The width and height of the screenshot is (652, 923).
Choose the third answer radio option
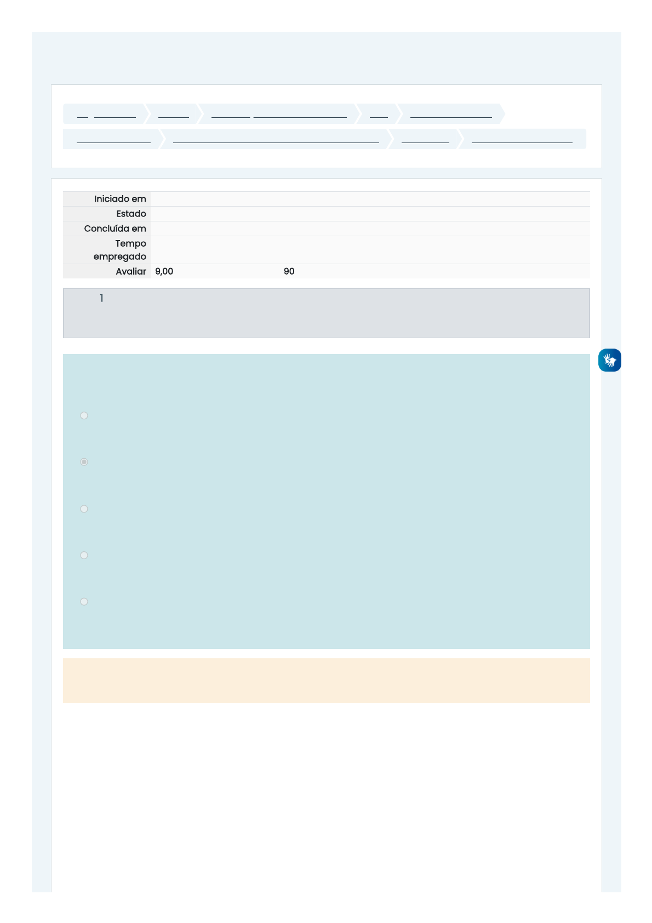[84, 509]
